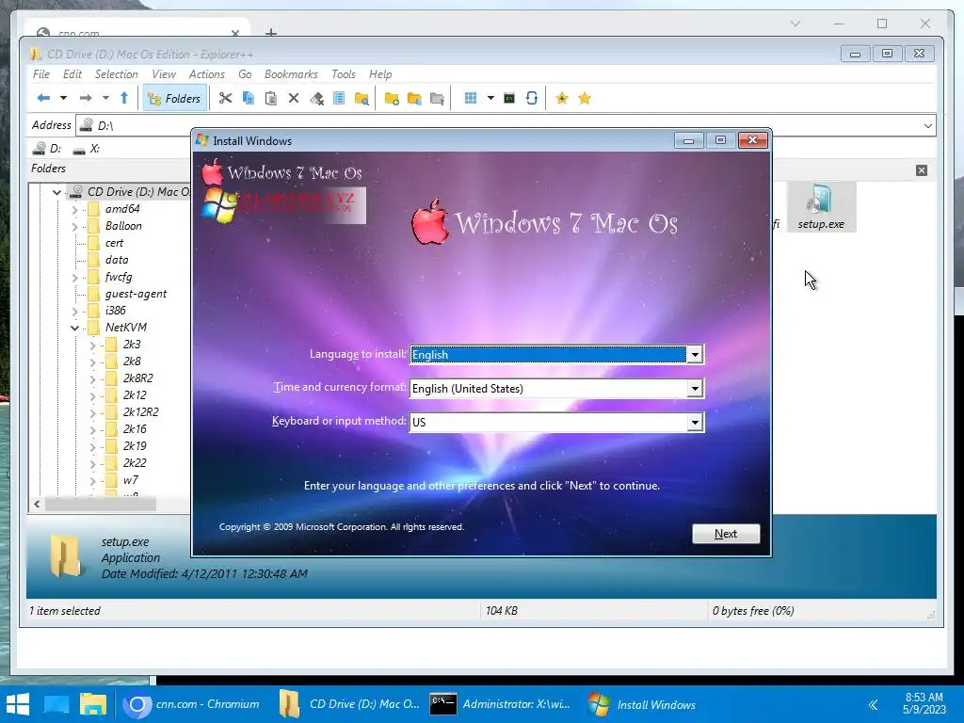Click the Copy To folder icon
The height and width of the screenshot is (723, 964).
tap(414, 98)
